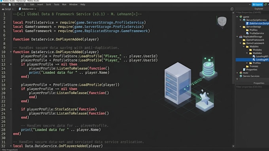269x151 pixels.
Task: Click the Huto service icon
Action: tap(241, 73)
